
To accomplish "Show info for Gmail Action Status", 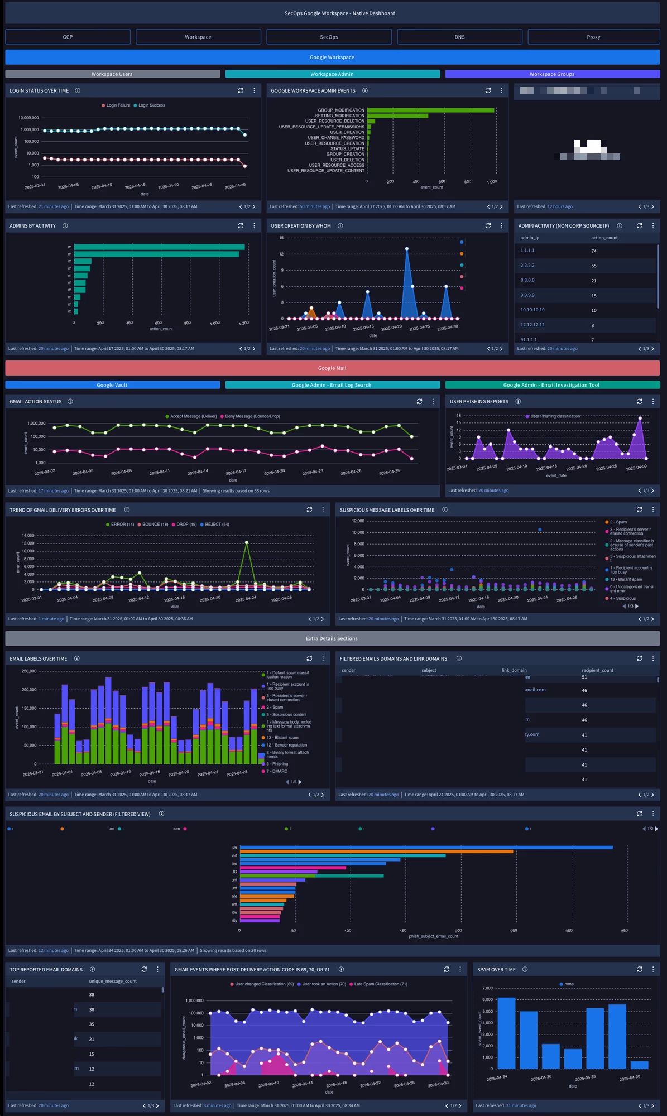I will (x=70, y=402).
